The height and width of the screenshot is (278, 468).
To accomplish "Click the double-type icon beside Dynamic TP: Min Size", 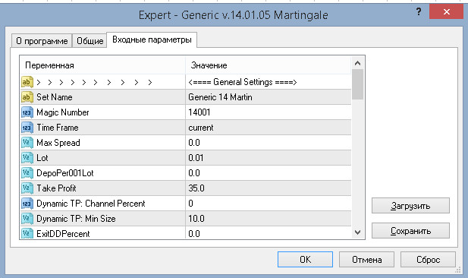I will coord(27,219).
